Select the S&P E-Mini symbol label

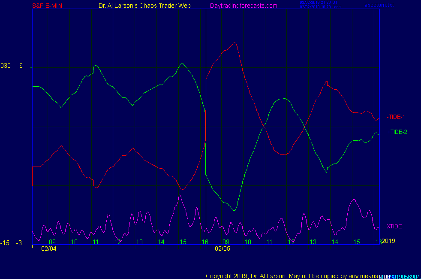tap(48, 6)
